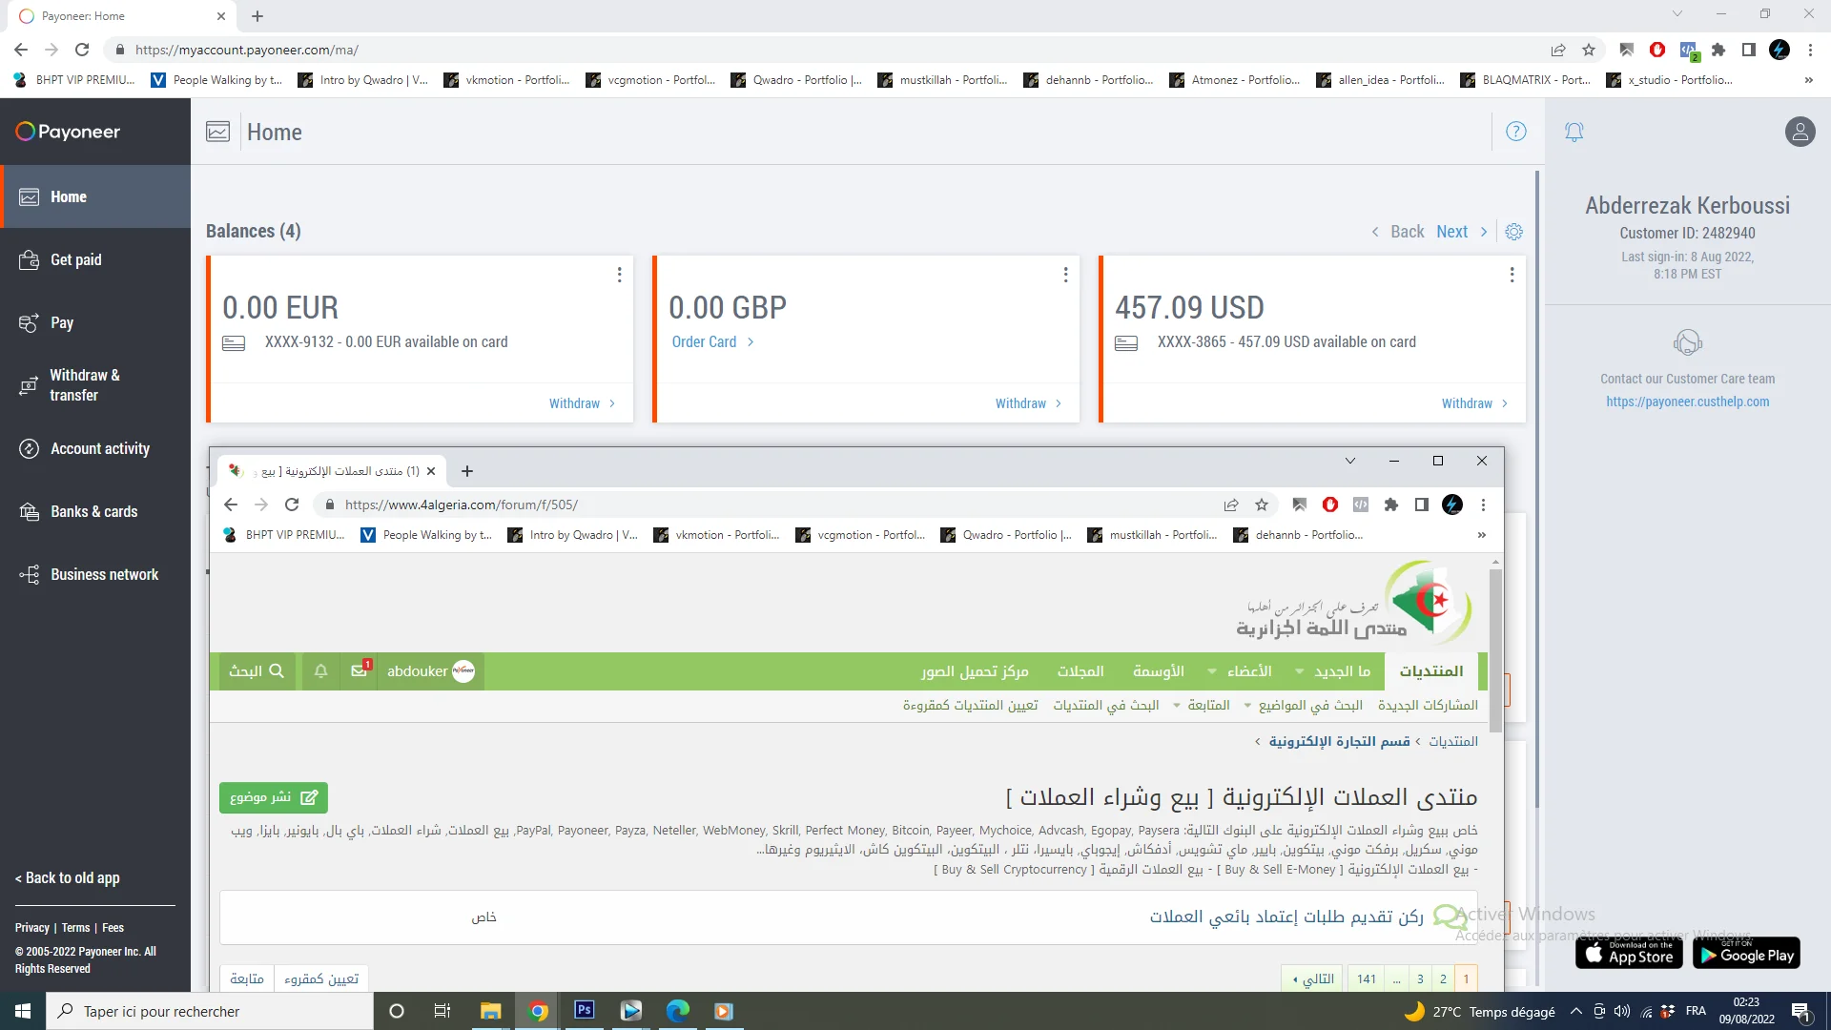Open the three-dot menu on the GBP balance card
The width and height of the screenshot is (1831, 1030).
point(1065,275)
